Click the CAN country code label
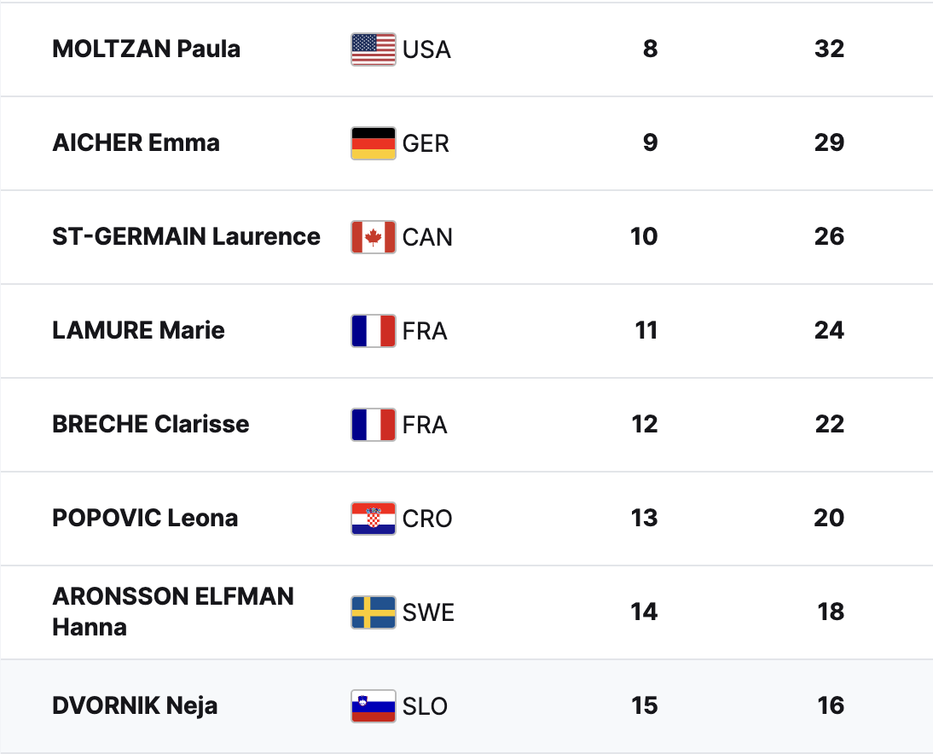The width and height of the screenshot is (933, 754). (427, 237)
